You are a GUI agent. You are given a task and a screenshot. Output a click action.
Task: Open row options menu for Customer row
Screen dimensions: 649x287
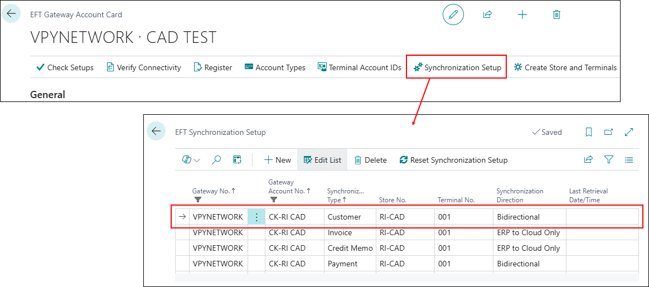[x=256, y=217]
